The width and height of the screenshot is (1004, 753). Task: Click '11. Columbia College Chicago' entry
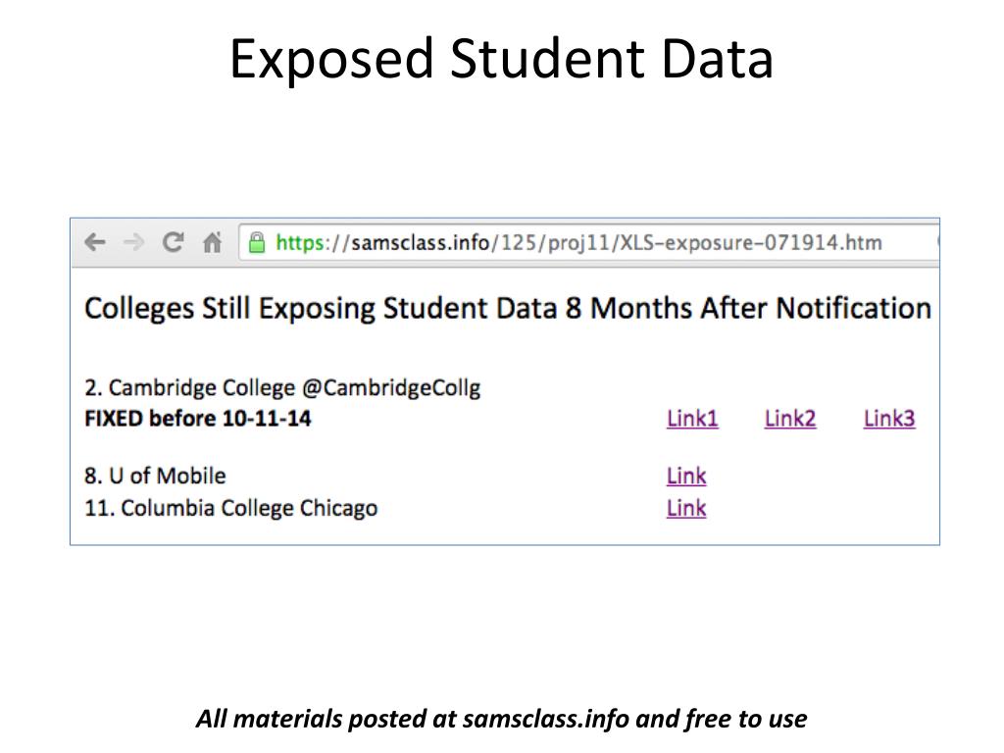pos(231,509)
